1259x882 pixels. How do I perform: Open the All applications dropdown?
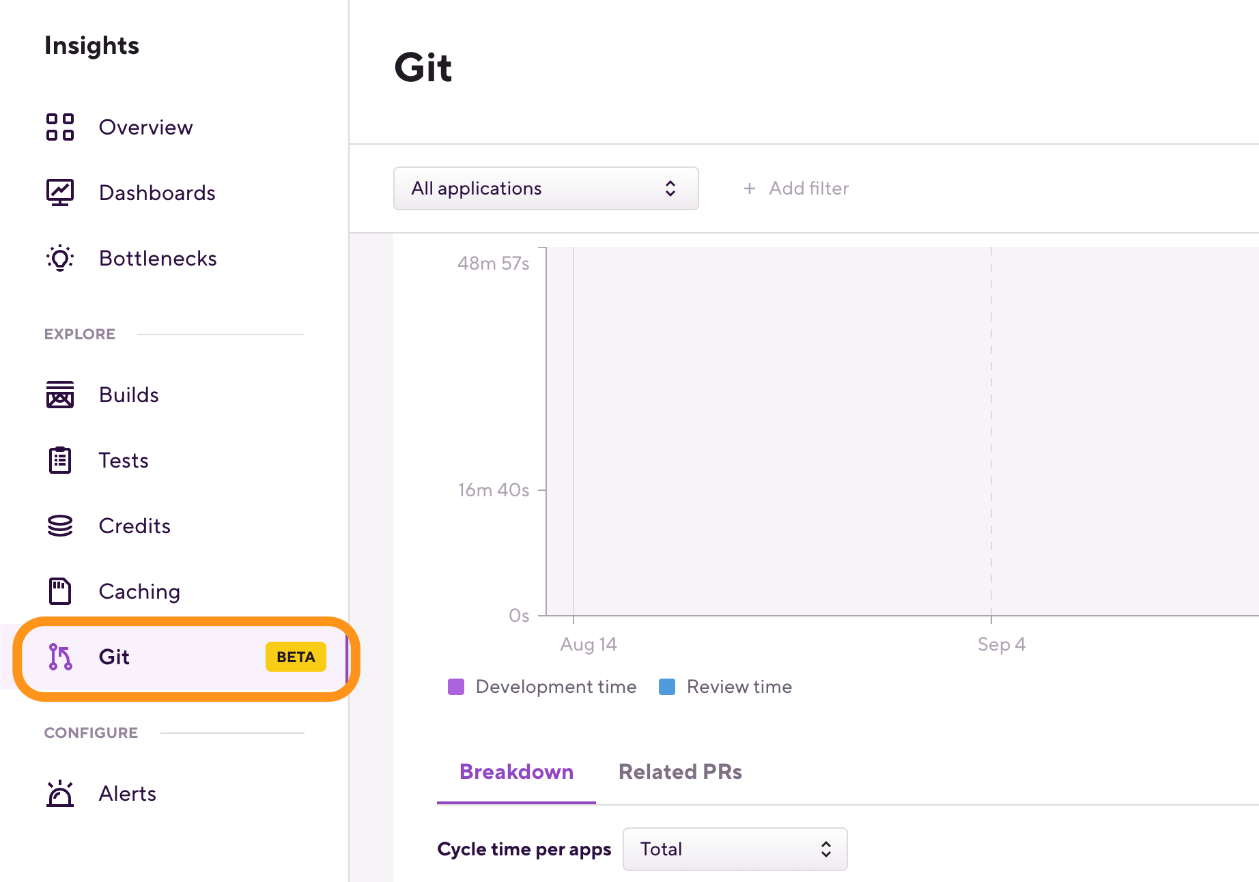[545, 188]
